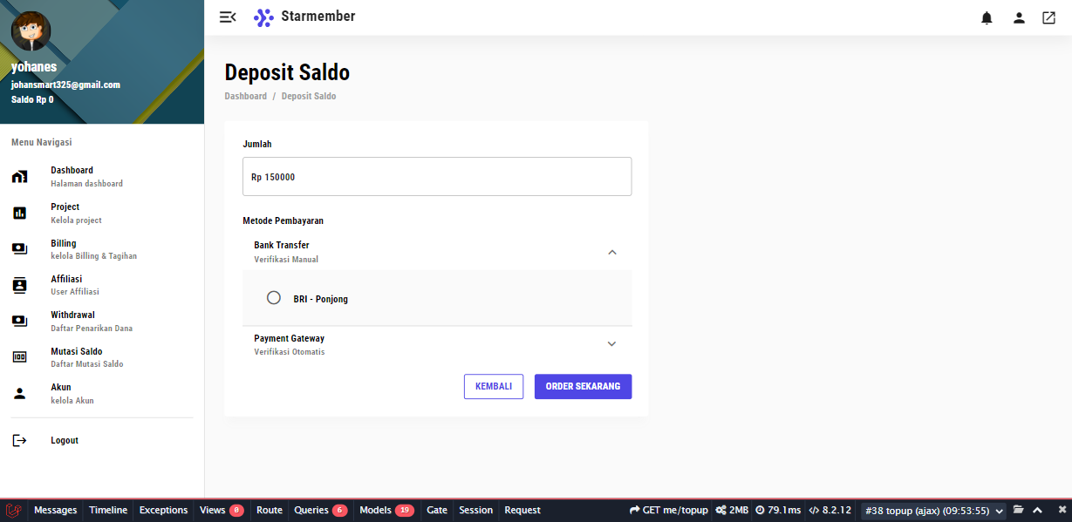This screenshot has height=522, width=1072.
Task: Collapse the sidebar using the menu icon
Action: click(x=228, y=17)
